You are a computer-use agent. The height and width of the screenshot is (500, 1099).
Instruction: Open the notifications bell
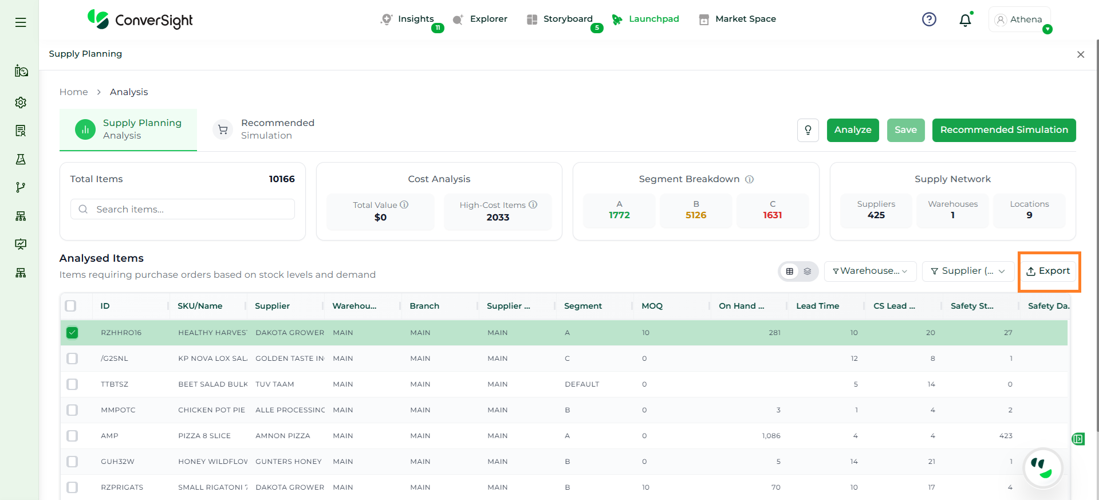pyautogui.click(x=965, y=20)
